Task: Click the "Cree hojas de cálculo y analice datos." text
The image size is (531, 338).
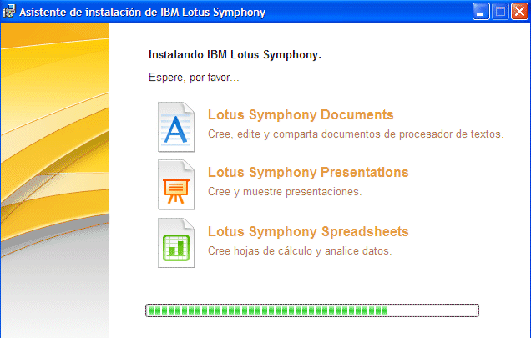Action: pos(300,251)
